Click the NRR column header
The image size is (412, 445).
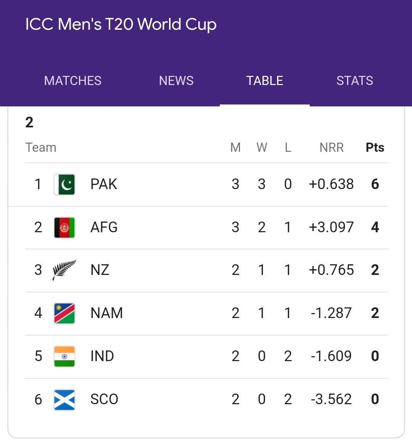tap(332, 148)
